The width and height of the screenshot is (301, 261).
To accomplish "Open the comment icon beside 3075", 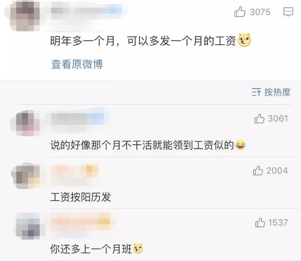I will [x=288, y=12].
